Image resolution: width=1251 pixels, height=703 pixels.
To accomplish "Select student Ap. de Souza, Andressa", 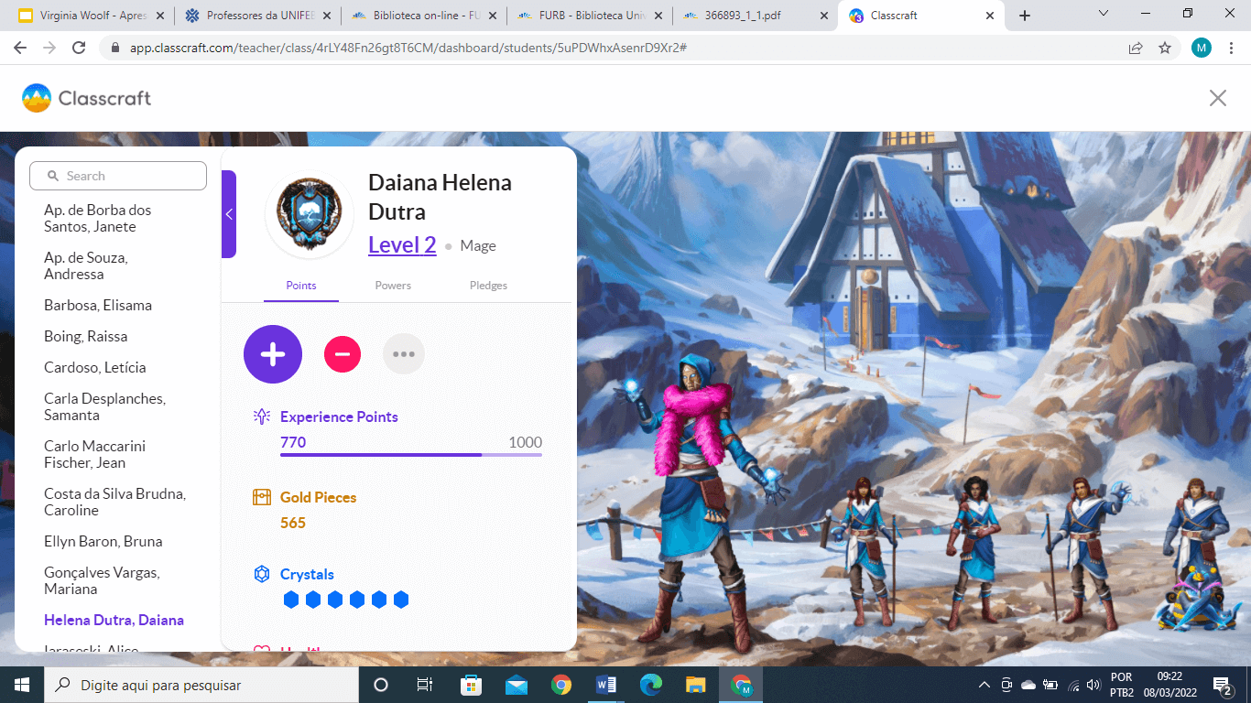I will (86, 266).
